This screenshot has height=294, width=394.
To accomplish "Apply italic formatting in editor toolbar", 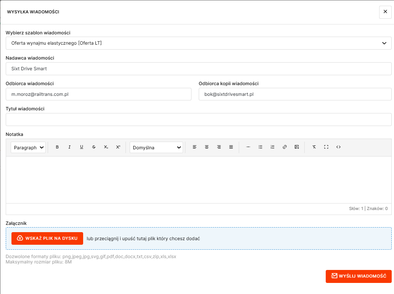I will click(x=69, y=147).
